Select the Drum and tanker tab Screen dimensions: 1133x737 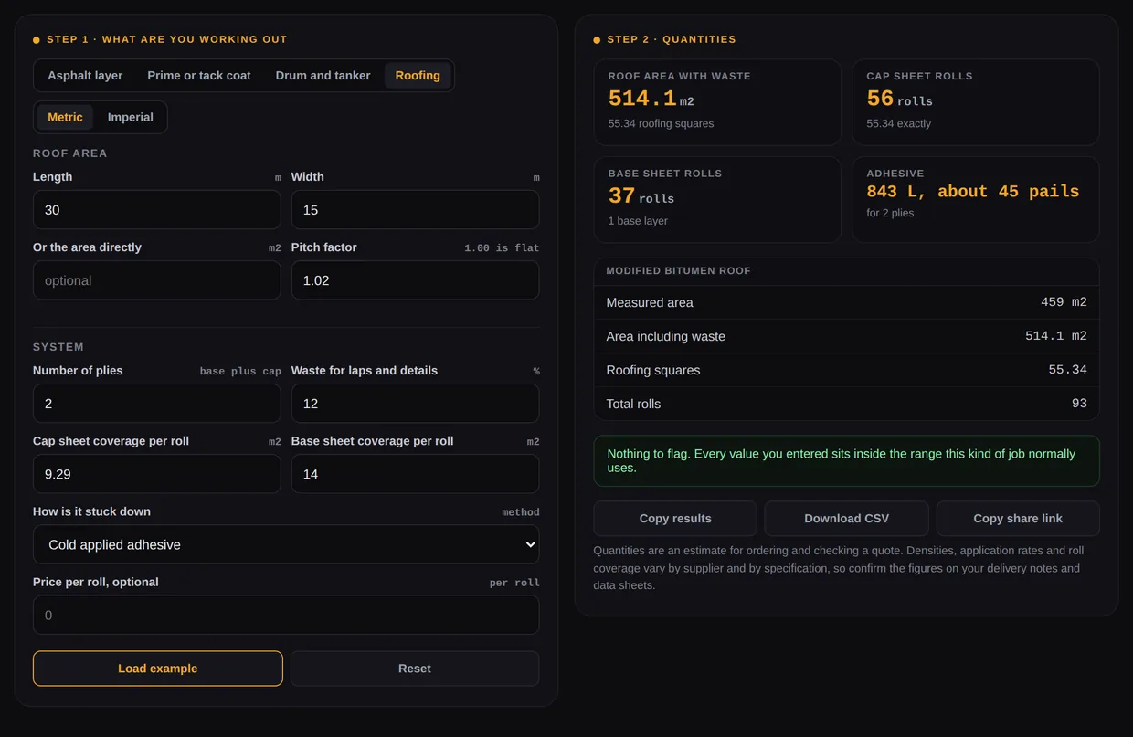pos(323,76)
